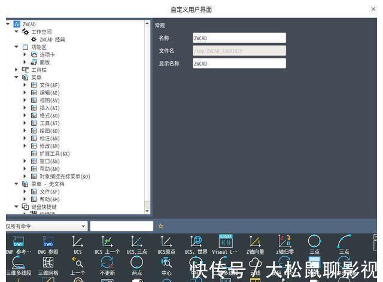Select the 格式(&O) menu item
383x282 pixels.
click(x=50, y=116)
